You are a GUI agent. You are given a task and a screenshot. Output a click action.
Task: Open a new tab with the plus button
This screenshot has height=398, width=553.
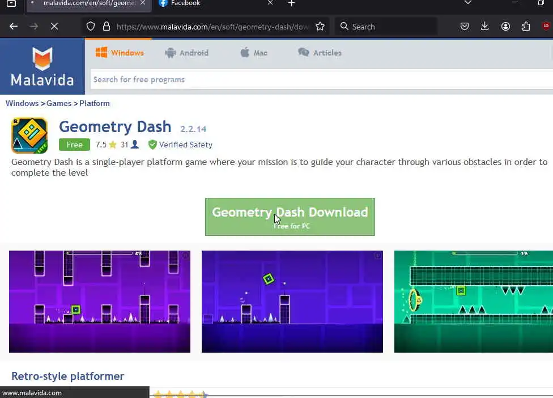pyautogui.click(x=291, y=3)
